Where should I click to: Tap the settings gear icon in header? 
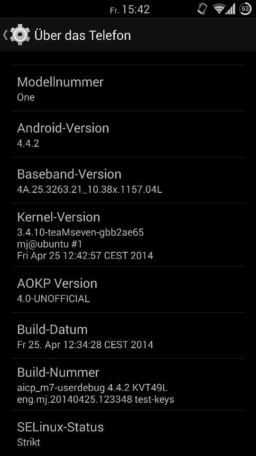(x=20, y=35)
